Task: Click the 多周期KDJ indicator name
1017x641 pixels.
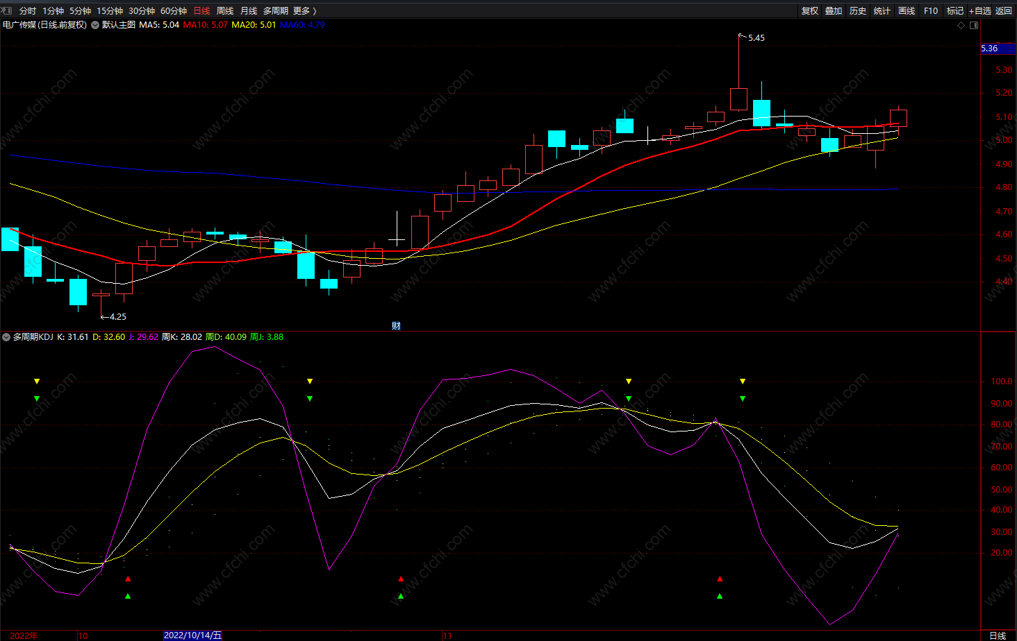Action: click(x=33, y=337)
